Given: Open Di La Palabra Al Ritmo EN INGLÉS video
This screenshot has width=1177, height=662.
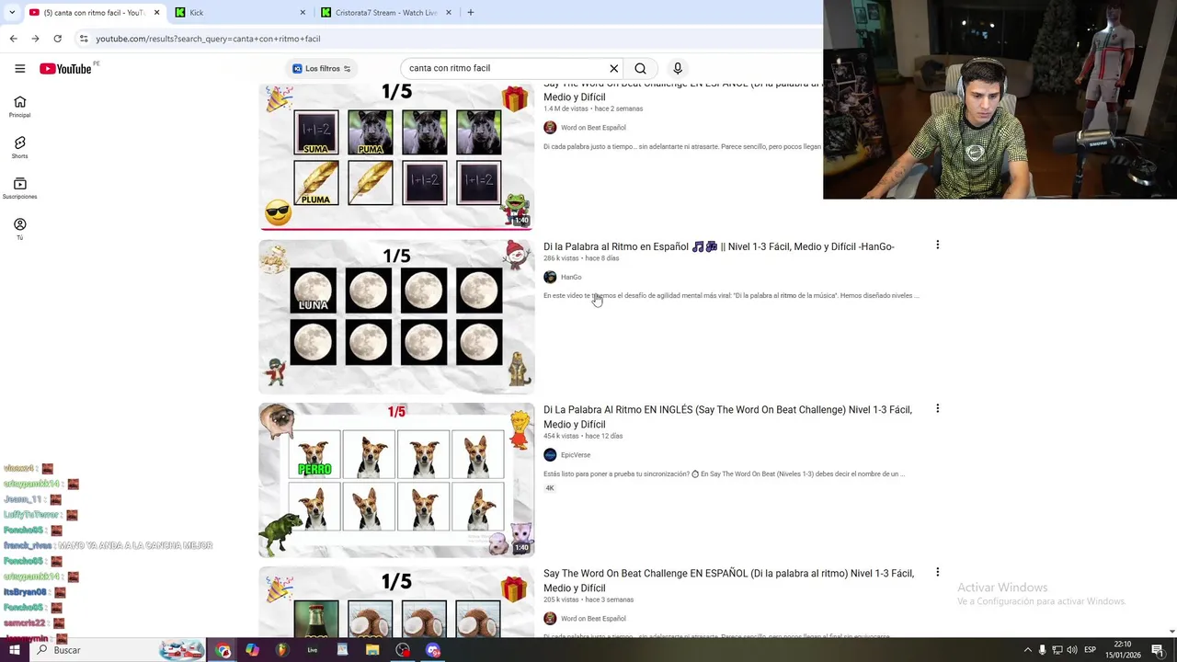Looking at the screenshot, I should [x=727, y=417].
